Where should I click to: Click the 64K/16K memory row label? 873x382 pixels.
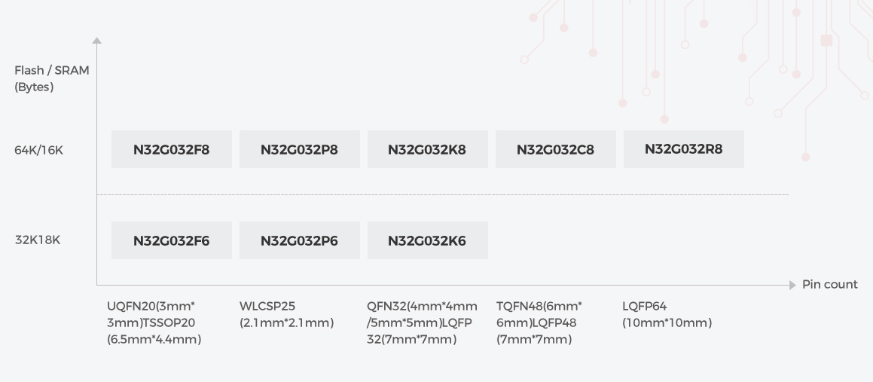(x=39, y=150)
